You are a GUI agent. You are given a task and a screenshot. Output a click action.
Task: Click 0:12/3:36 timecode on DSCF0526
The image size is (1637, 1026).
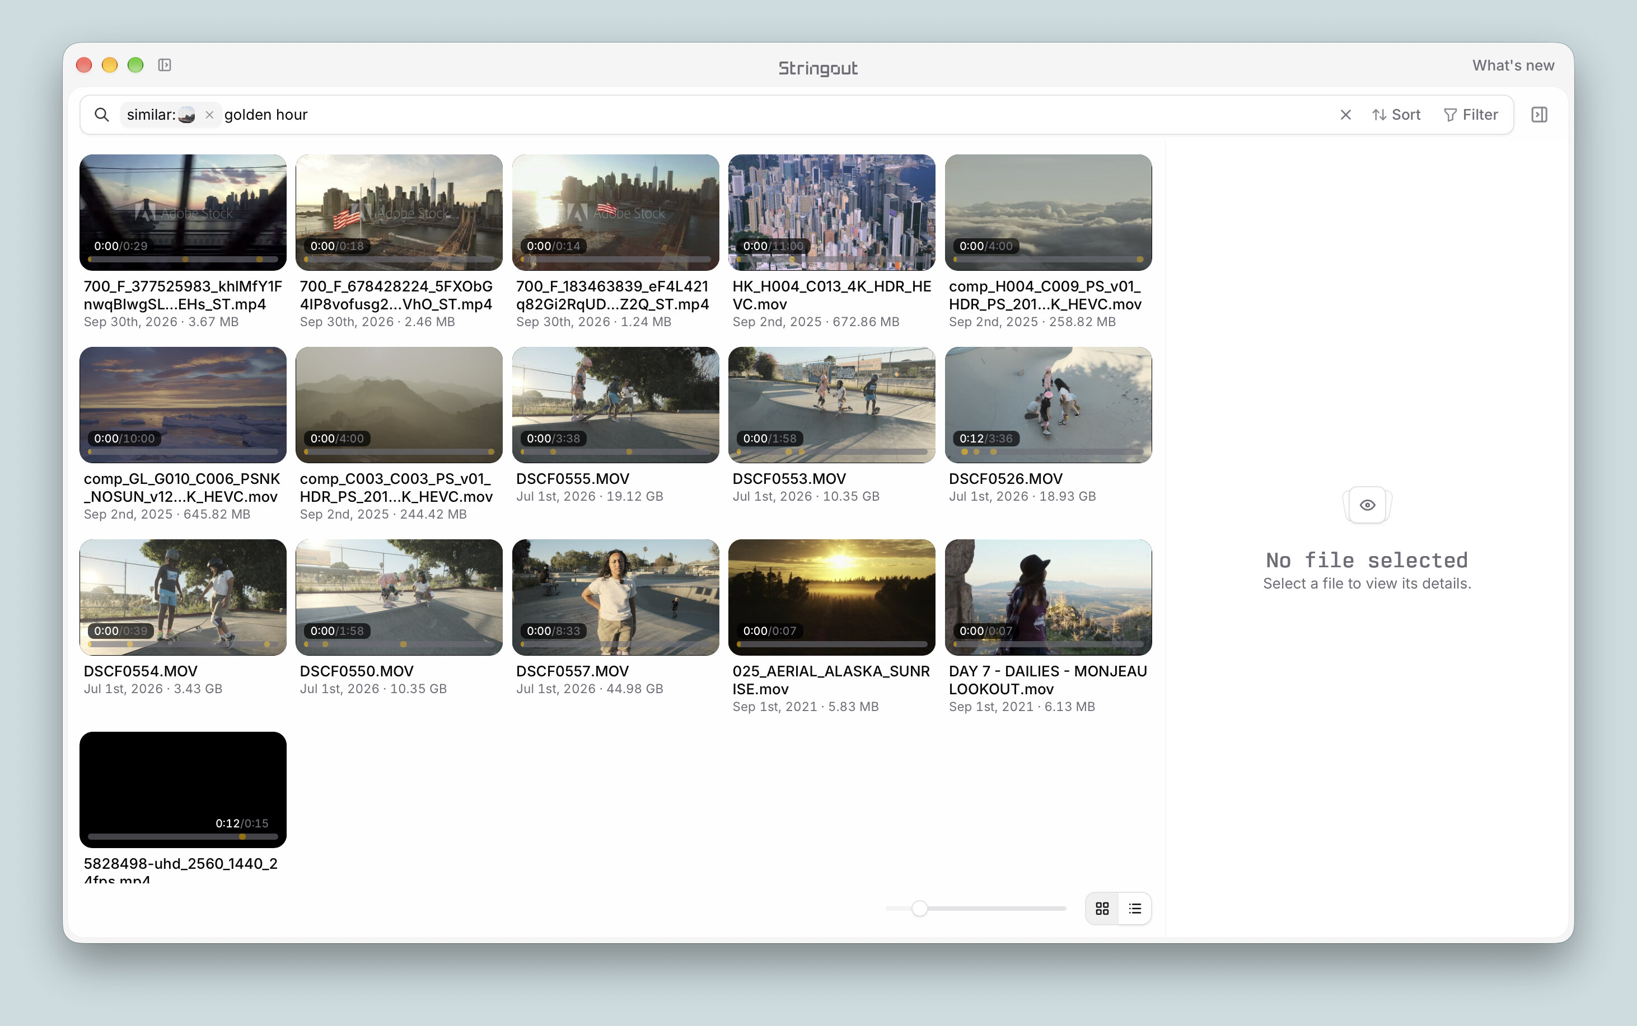pos(986,439)
